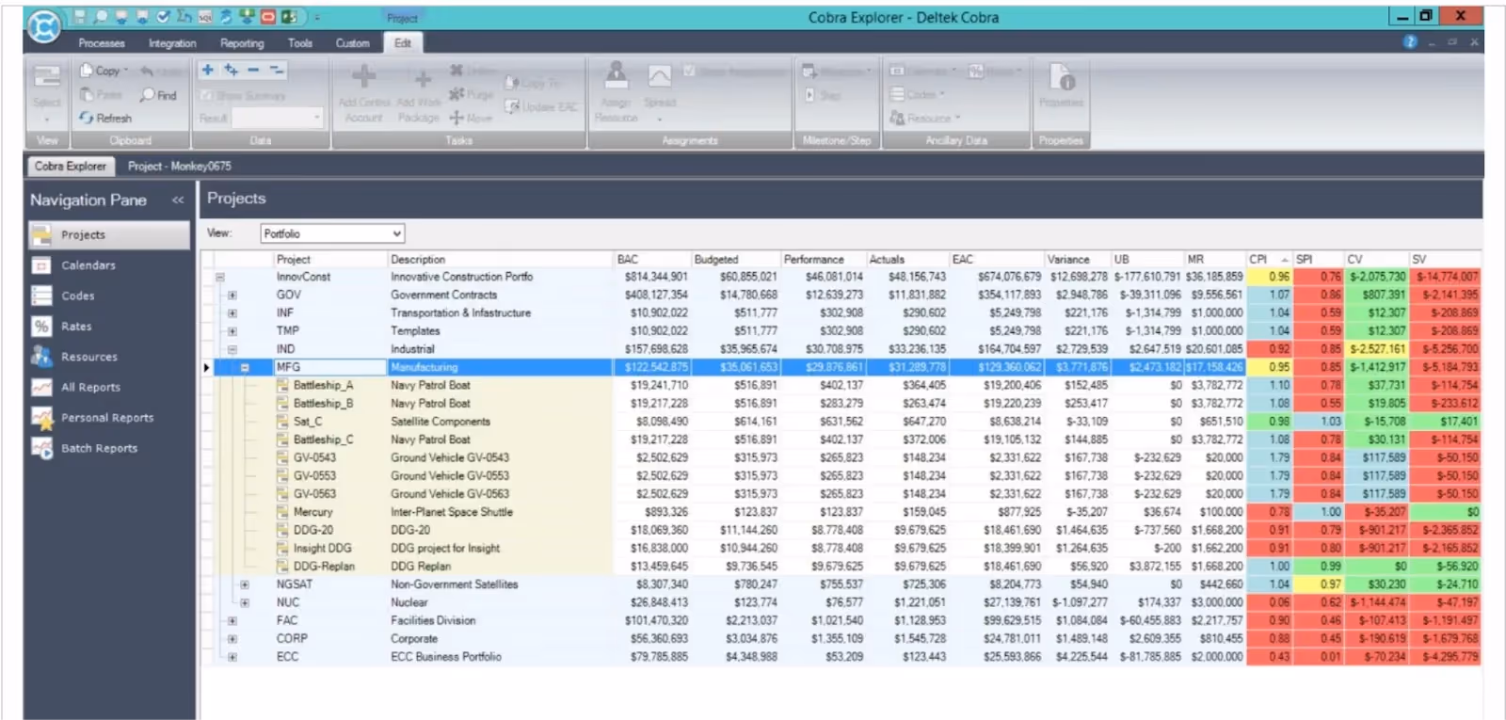Click the Mercury project document icon
This screenshot has height=720, width=1506.
[x=283, y=512]
